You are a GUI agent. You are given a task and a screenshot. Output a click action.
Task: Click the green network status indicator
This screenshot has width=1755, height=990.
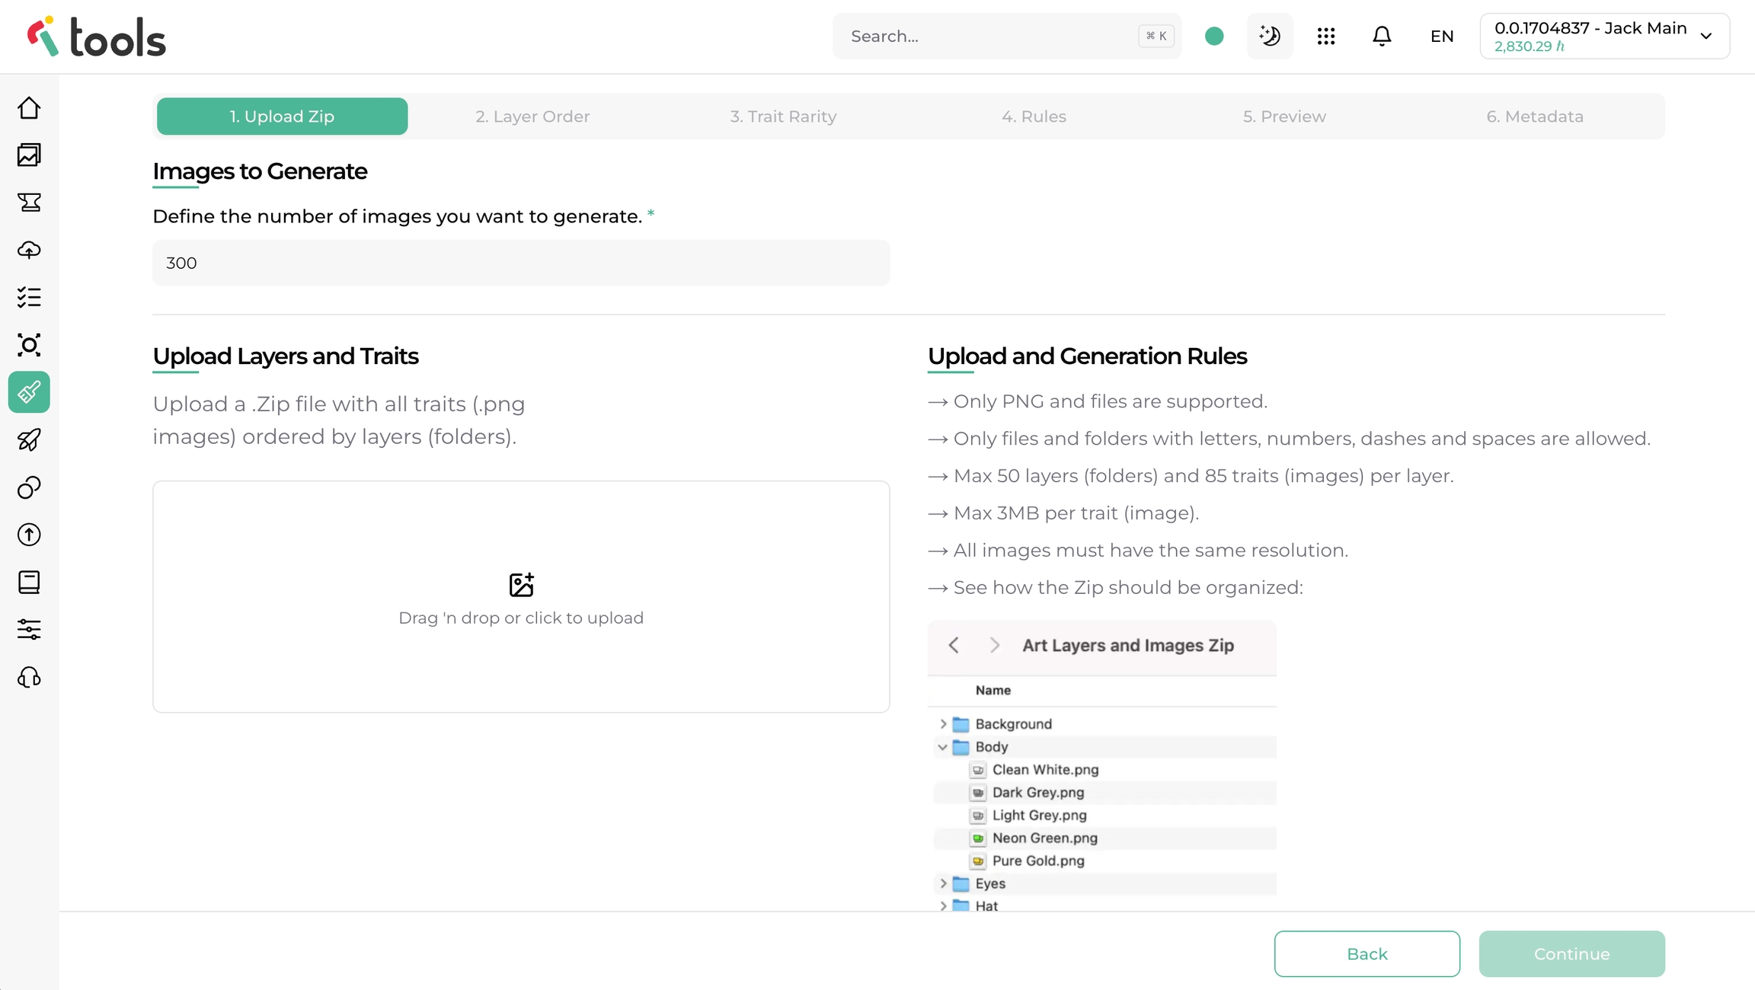point(1214,36)
